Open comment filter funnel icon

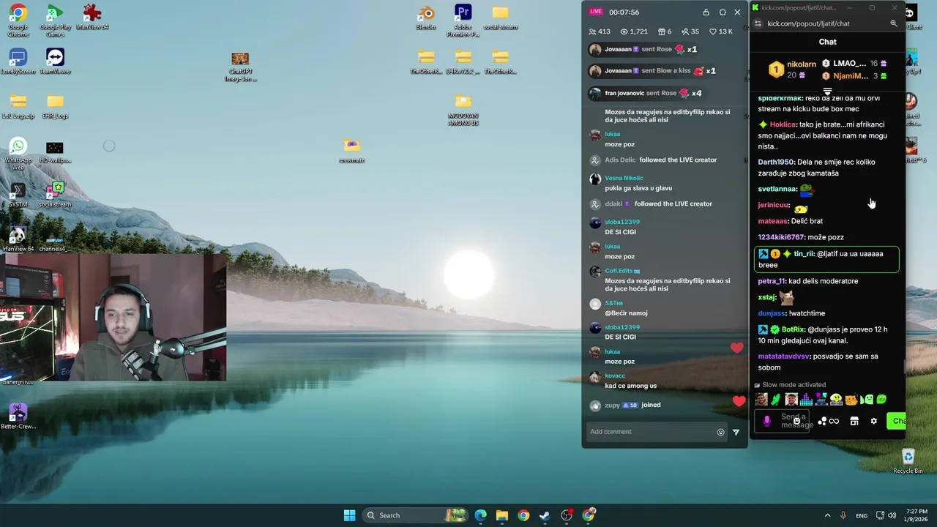tap(736, 433)
